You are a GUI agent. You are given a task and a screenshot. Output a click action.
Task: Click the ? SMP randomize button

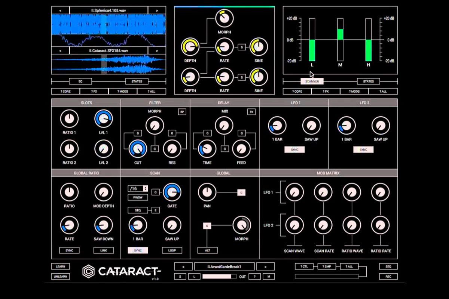click(x=327, y=266)
